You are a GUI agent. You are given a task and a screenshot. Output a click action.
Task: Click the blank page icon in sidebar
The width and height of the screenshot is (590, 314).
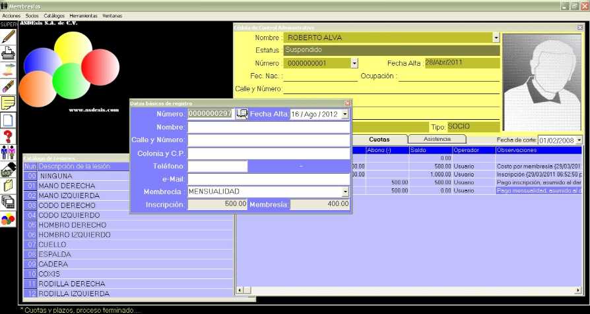pos(8,120)
